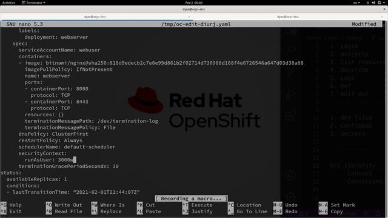Click 'terminationMessagePolicy: File' line
The height and width of the screenshot is (218, 388).
[70, 128]
